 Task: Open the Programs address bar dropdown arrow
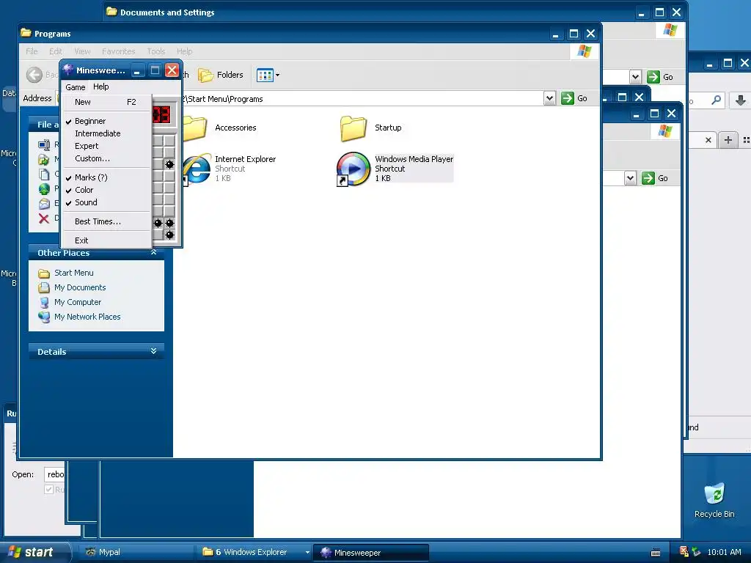549,98
